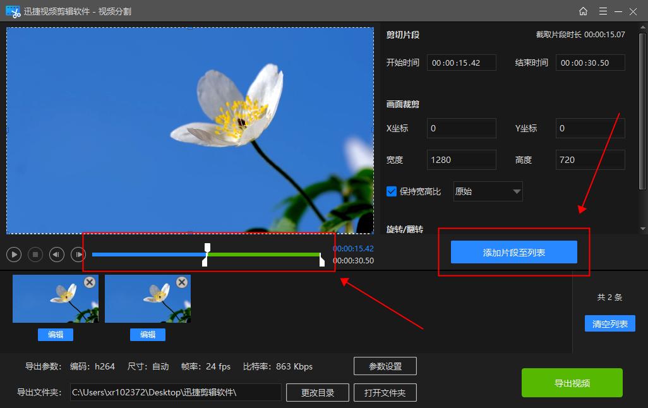Open the 原始 aspect ratio dropdown
This screenshot has width=648, height=408.
coord(487,191)
